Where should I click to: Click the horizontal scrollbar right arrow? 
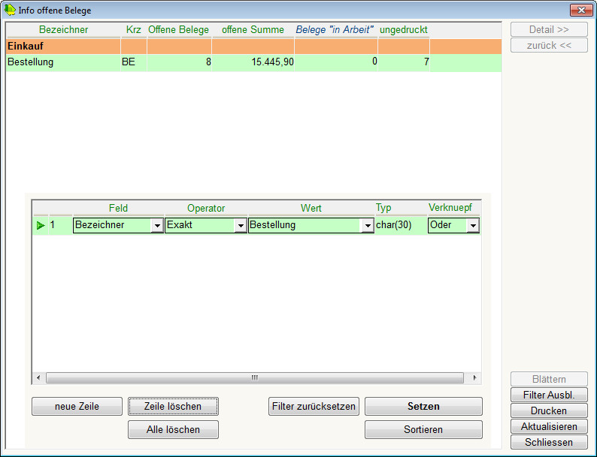474,377
